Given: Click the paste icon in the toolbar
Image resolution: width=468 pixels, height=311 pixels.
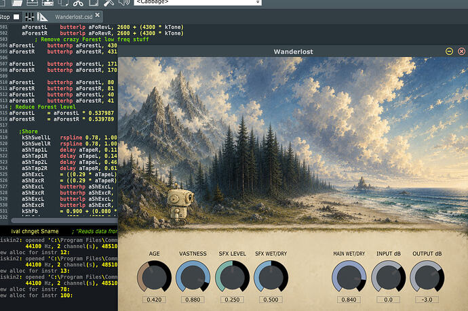Looking at the screenshot, I should [x=94, y=3].
